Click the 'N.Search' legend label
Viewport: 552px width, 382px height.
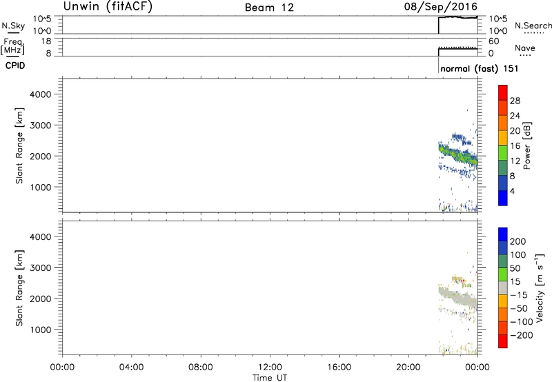click(x=533, y=26)
